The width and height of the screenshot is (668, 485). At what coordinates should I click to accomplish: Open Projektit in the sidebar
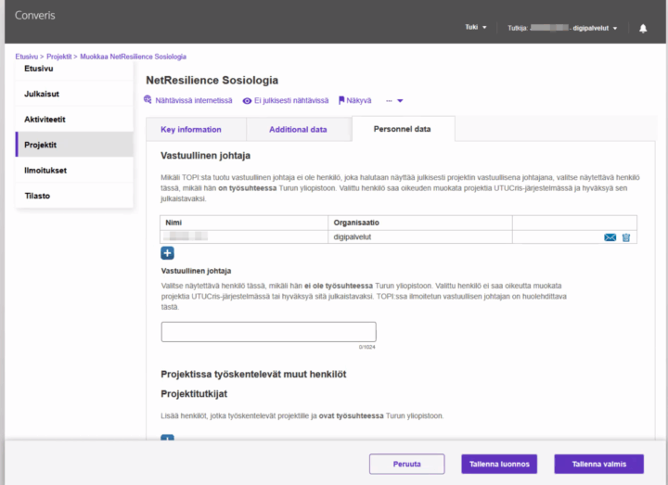point(74,145)
